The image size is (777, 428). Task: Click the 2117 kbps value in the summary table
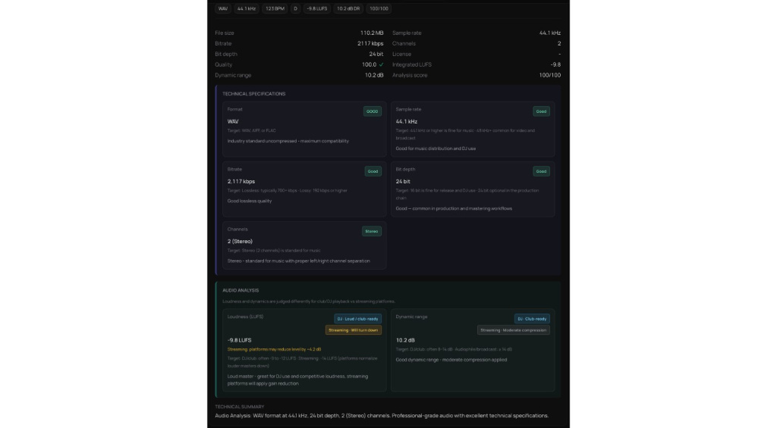pyautogui.click(x=370, y=43)
